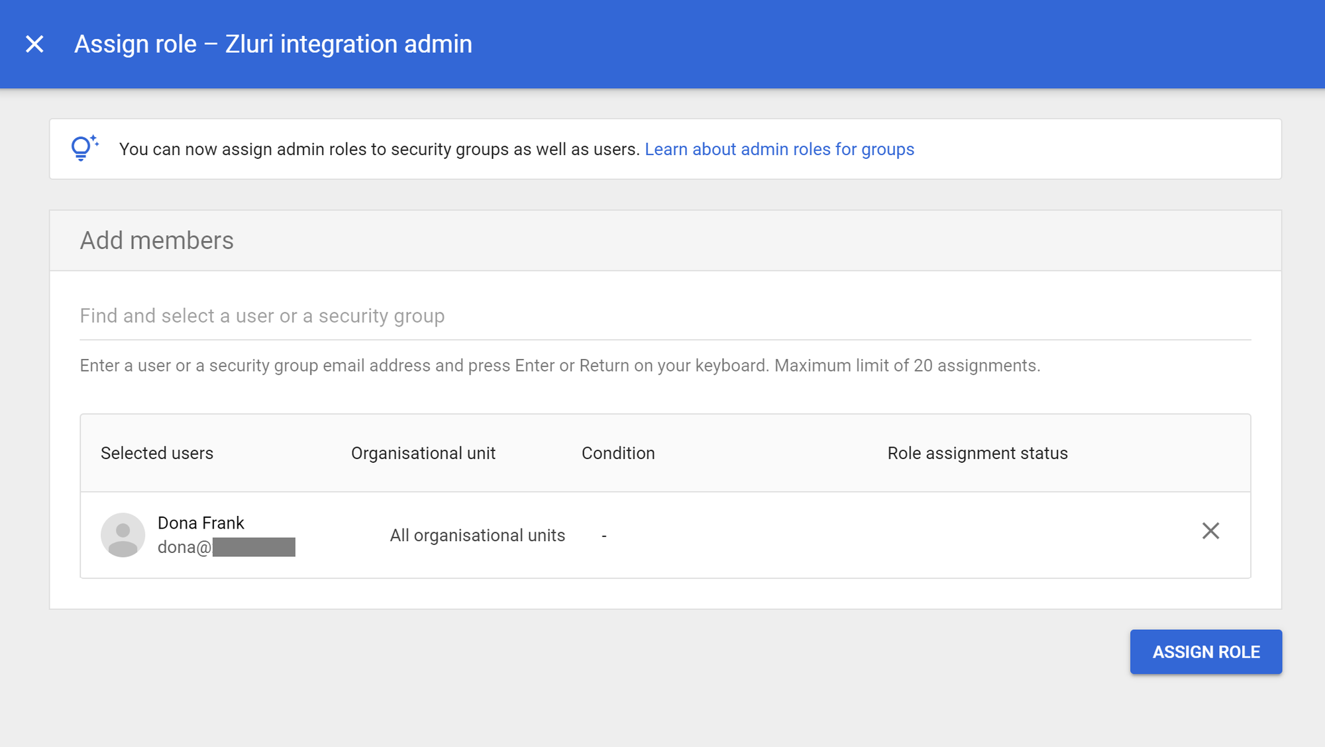1325x747 pixels.
Task: Click the Role assignment status header
Action: (977, 454)
